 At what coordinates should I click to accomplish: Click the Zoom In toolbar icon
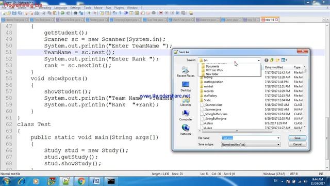click(x=89, y=13)
